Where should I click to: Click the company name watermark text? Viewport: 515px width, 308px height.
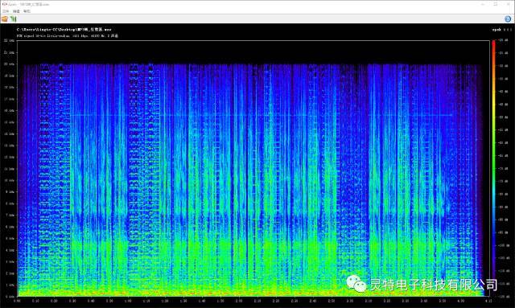point(434,285)
